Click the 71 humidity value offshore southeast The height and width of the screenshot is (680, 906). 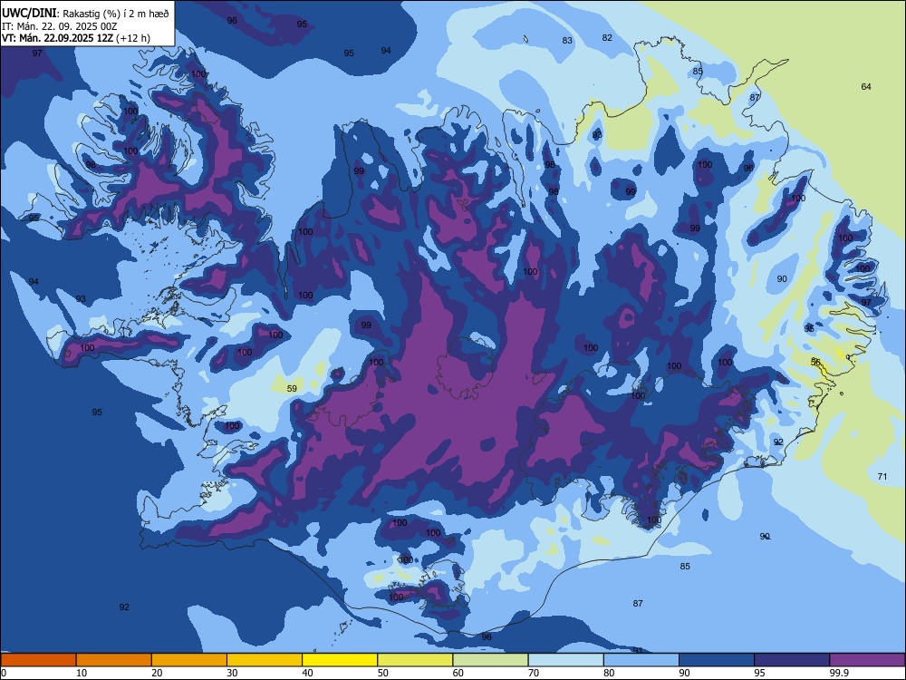pyautogui.click(x=882, y=477)
